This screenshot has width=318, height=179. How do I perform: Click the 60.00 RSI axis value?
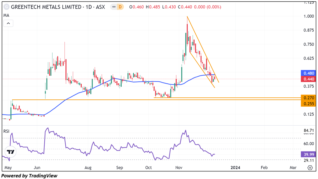click(x=309, y=144)
